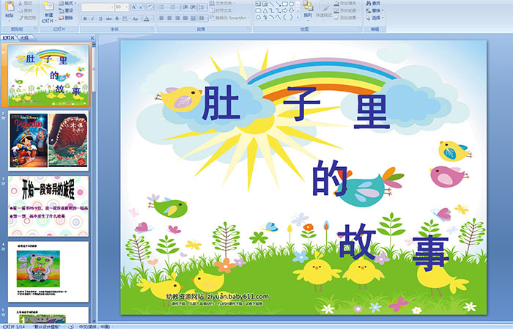Click the Copy button in clipboard group
Screen dimensions: 513x329
pyautogui.click(x=25, y=10)
